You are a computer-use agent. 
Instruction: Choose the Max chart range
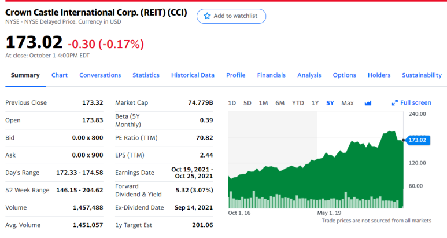pyautogui.click(x=347, y=103)
